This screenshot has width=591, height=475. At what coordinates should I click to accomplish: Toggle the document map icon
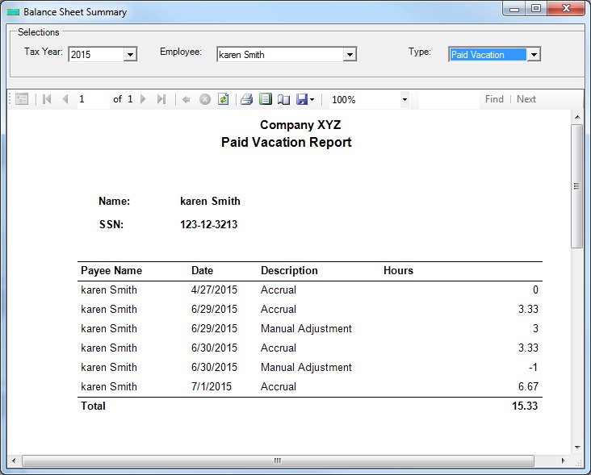click(x=22, y=99)
